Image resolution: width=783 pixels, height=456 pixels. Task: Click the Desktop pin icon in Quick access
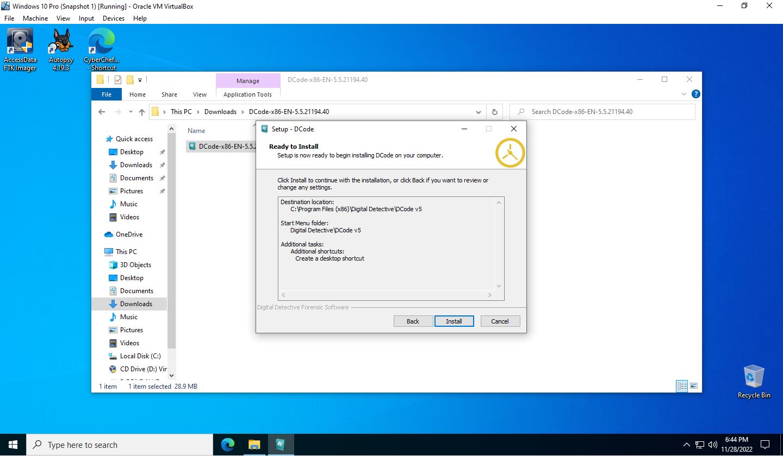click(162, 152)
